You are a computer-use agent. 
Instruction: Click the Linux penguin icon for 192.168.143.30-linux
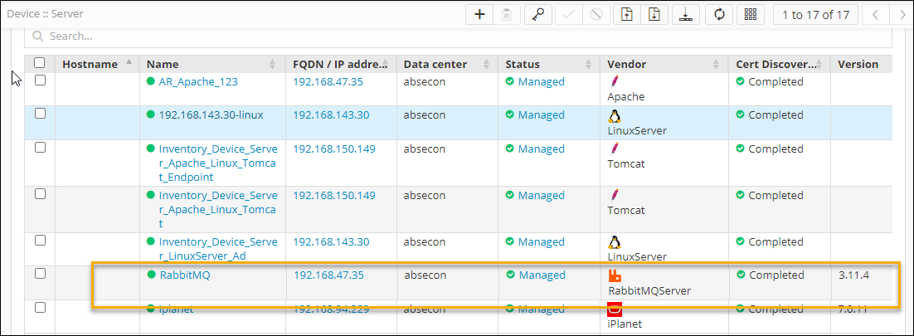click(613, 115)
